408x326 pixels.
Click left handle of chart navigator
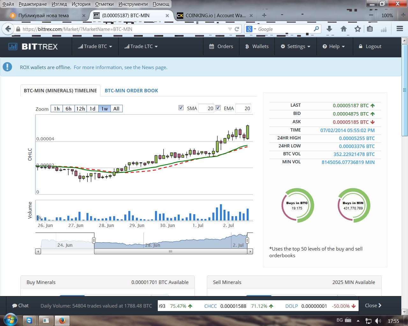(94, 240)
